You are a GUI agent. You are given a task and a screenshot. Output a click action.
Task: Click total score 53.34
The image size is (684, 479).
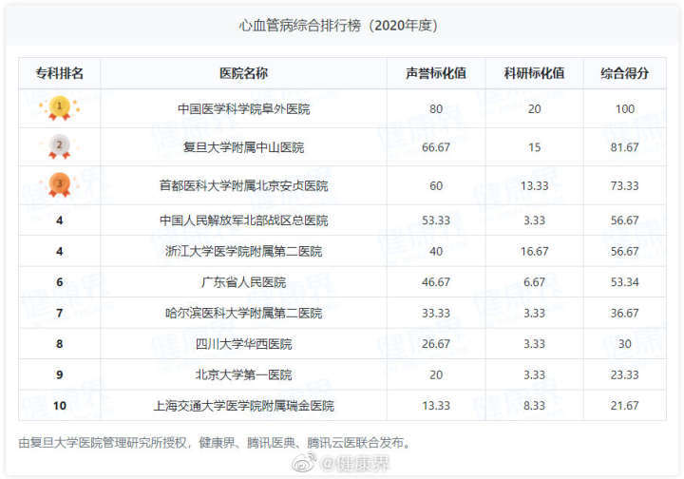625,282
